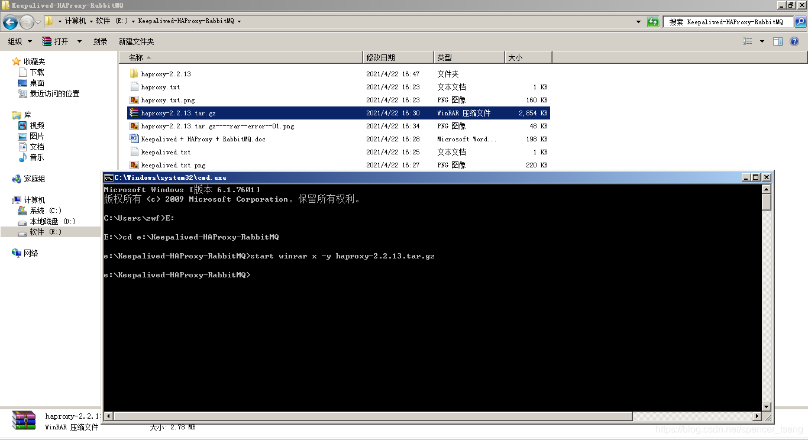
Task: Expand dropdown arrow after Keepalived-HAProxy-RabbitMQ in address bar
Action: click(x=239, y=21)
